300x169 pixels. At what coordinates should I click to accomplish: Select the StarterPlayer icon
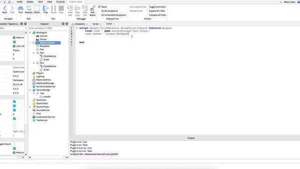point(34,107)
